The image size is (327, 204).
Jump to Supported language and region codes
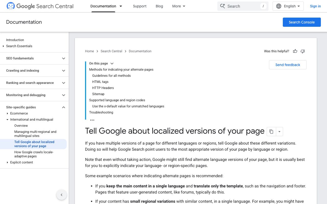117,100
